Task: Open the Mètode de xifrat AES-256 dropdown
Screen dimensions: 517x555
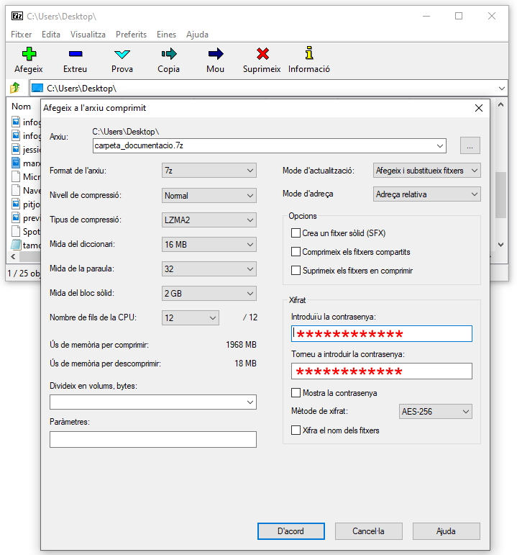Action: (436, 412)
